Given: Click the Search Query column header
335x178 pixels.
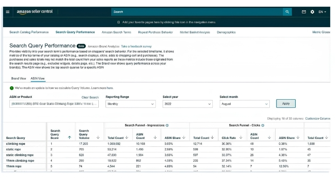Looking at the screenshot, I should click(16, 138).
